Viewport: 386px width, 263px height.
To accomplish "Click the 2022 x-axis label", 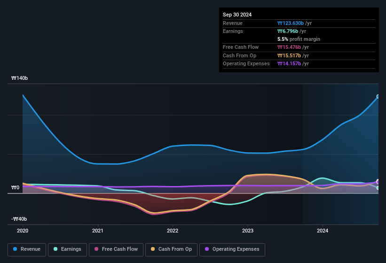I will (173, 231).
